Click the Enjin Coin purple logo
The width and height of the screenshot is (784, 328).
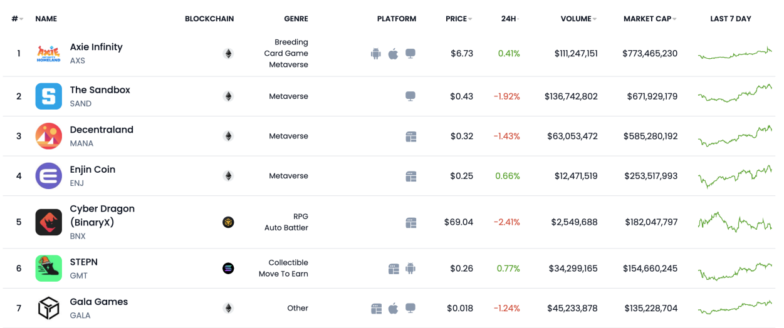pyautogui.click(x=48, y=176)
